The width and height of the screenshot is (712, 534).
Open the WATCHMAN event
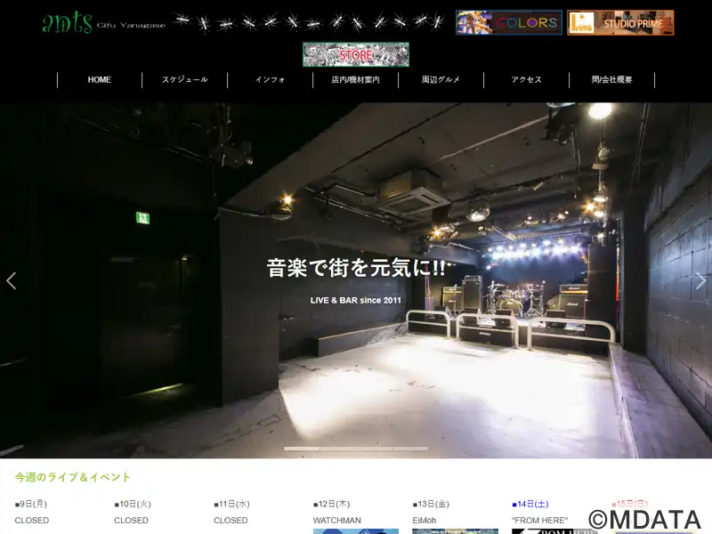point(337,521)
